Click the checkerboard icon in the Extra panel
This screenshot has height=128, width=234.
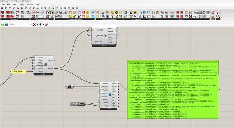pyautogui.click(x=191, y=16)
